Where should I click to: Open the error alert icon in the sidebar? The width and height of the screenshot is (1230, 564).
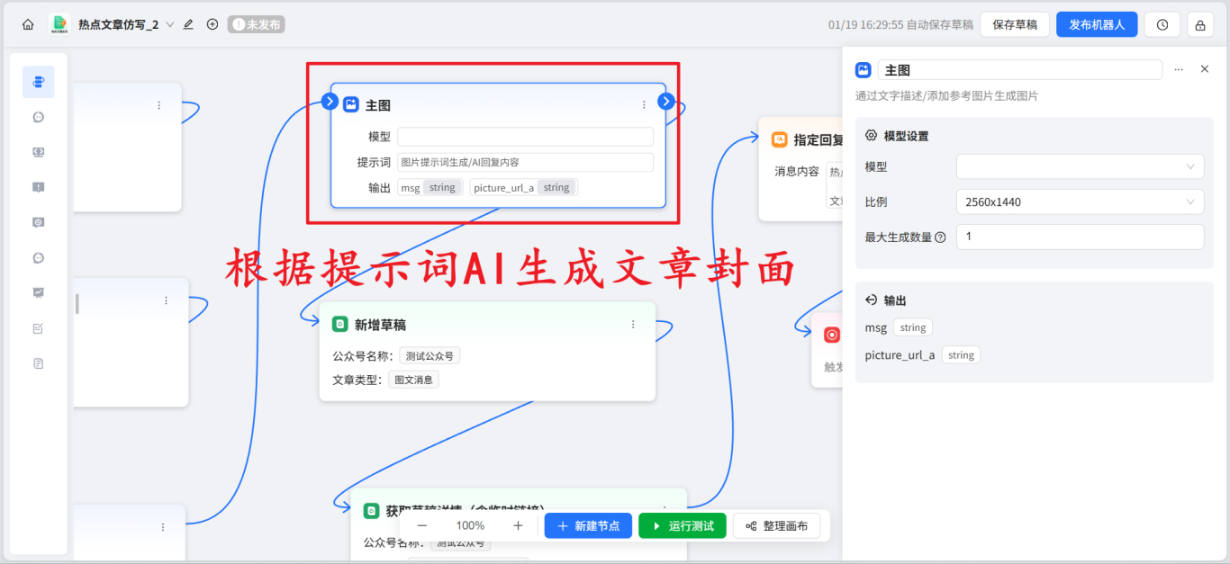(38, 186)
